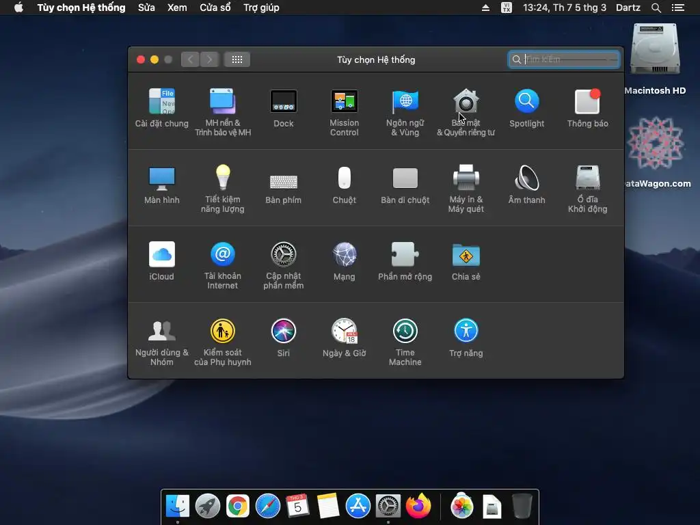Screen dimensions: 700x525
Task: Open Ngôn ngữ & Vùng settings
Action: 405,112
